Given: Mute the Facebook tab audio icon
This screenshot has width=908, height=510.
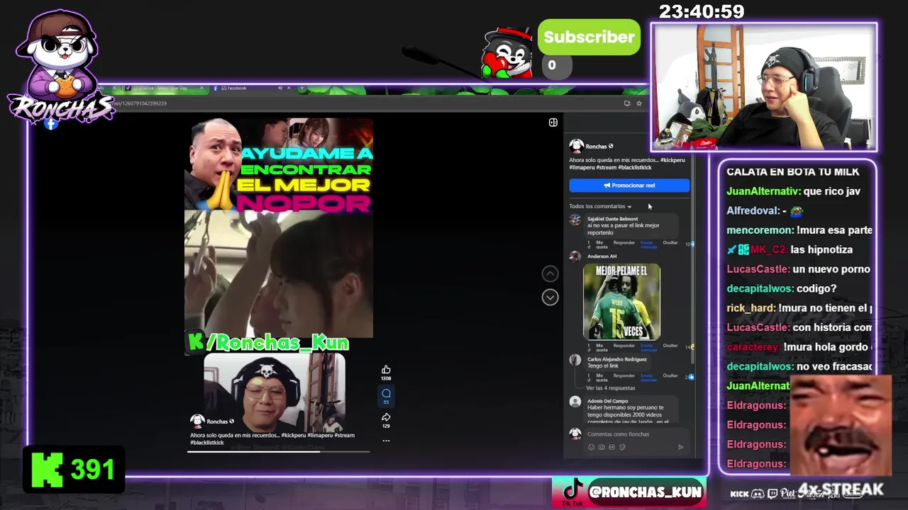Looking at the screenshot, I should [x=280, y=88].
